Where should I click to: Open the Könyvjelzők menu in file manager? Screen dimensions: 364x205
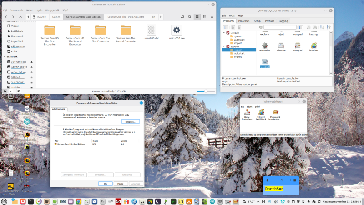pyautogui.click(x=52, y=10)
